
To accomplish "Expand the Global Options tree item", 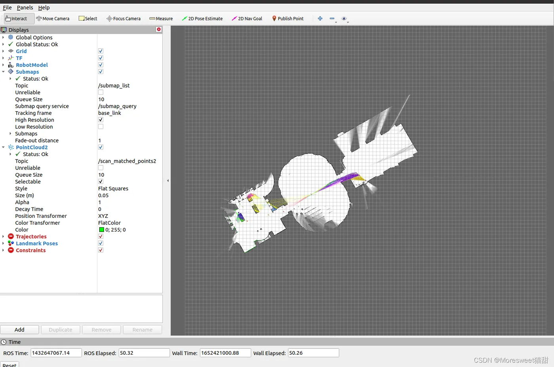I will point(3,37).
